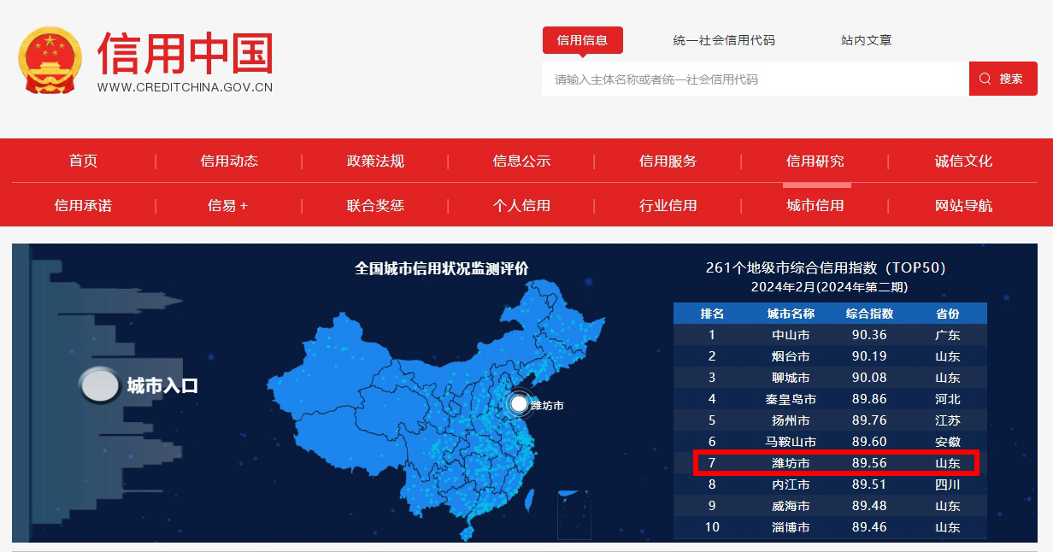Open 个人信用 menu item
Screen dimensions: 1053x552
point(521,205)
